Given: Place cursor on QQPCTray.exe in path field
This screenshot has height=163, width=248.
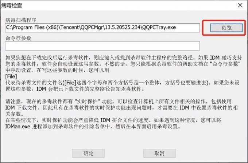Looking at the screenshot, I should pyautogui.click(x=159, y=27).
